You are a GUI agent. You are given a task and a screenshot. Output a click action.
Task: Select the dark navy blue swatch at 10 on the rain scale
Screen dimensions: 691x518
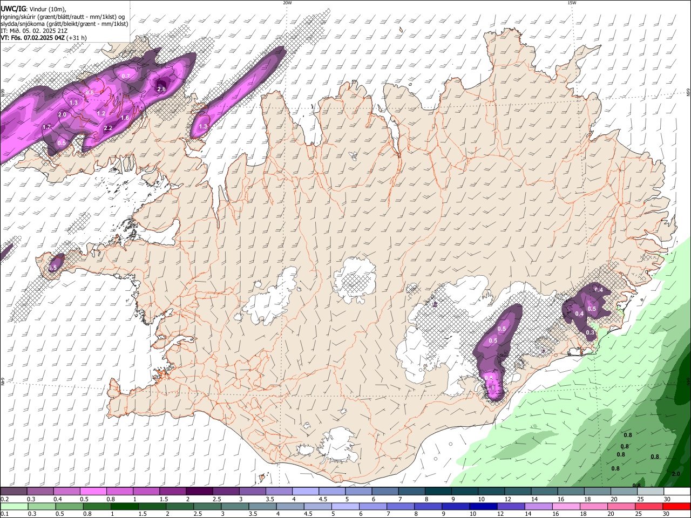tap(482, 507)
